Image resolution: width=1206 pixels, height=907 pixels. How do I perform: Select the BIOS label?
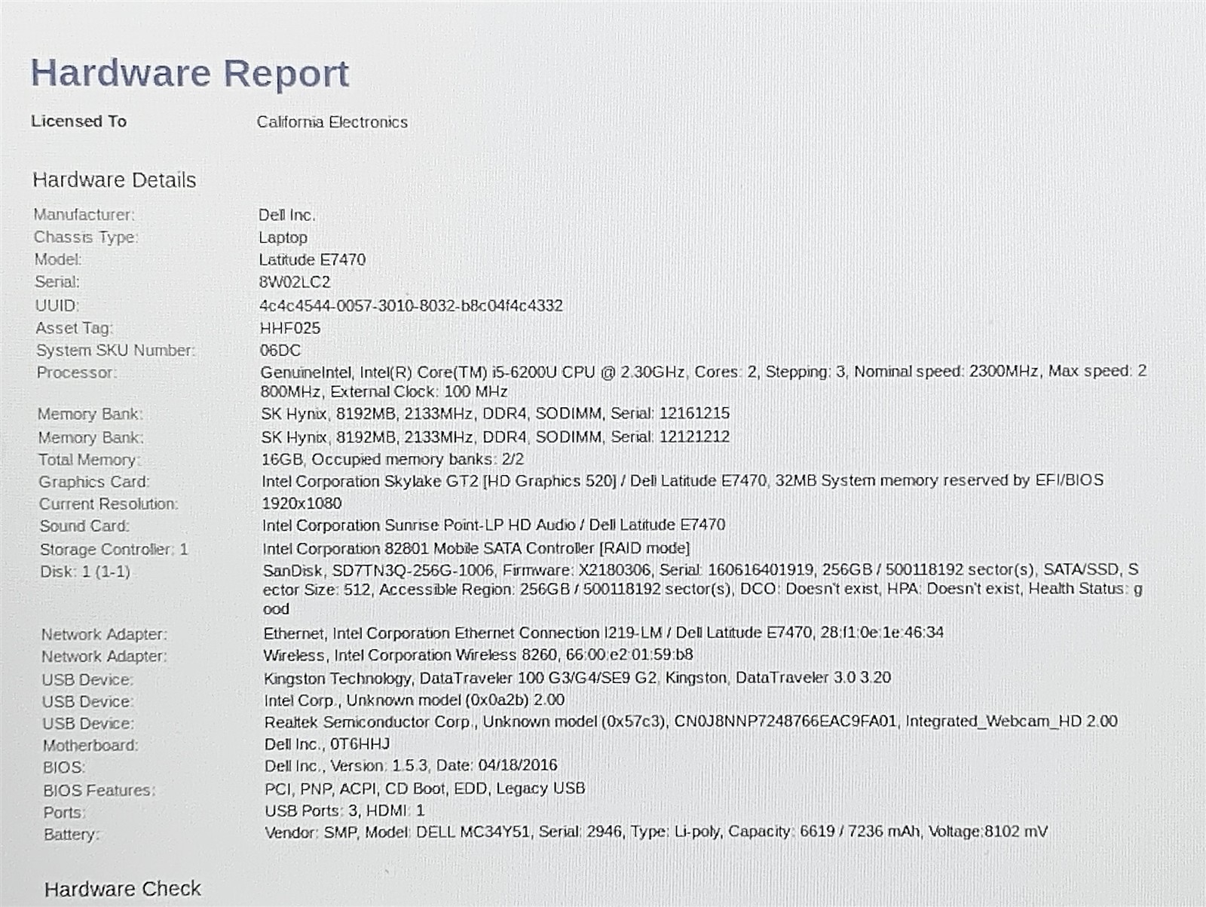pyautogui.click(x=64, y=768)
